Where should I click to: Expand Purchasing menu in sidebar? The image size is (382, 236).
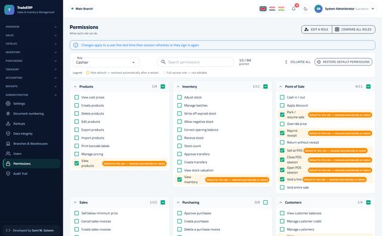tap(31, 61)
